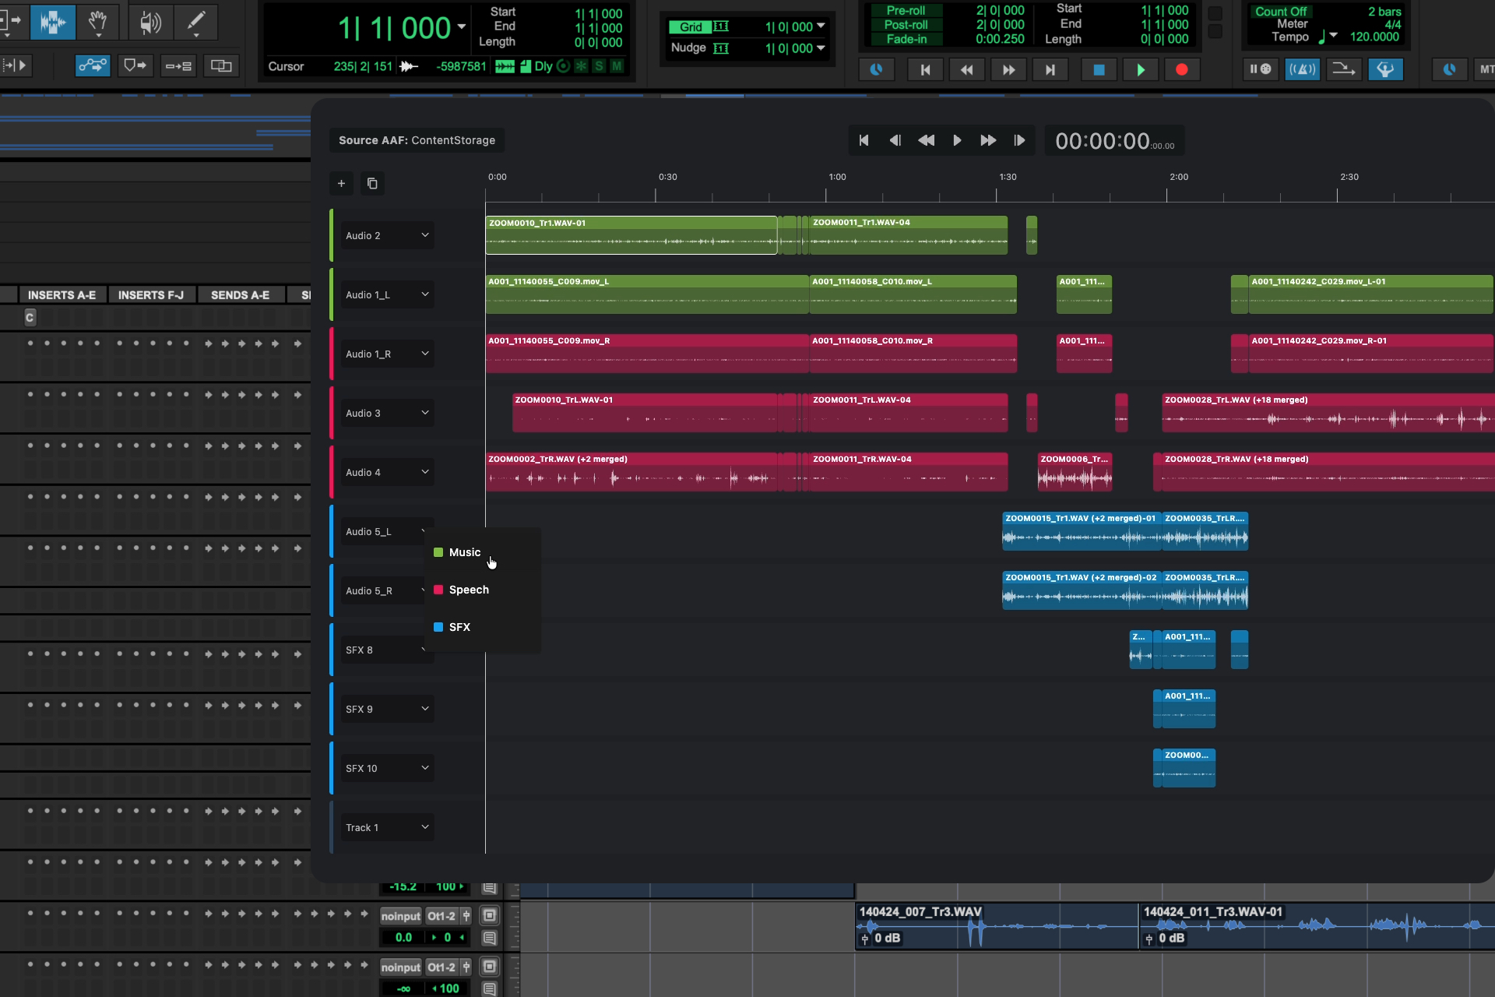Select the Hand grab tool
This screenshot has height=997, width=1495.
pos(99,23)
